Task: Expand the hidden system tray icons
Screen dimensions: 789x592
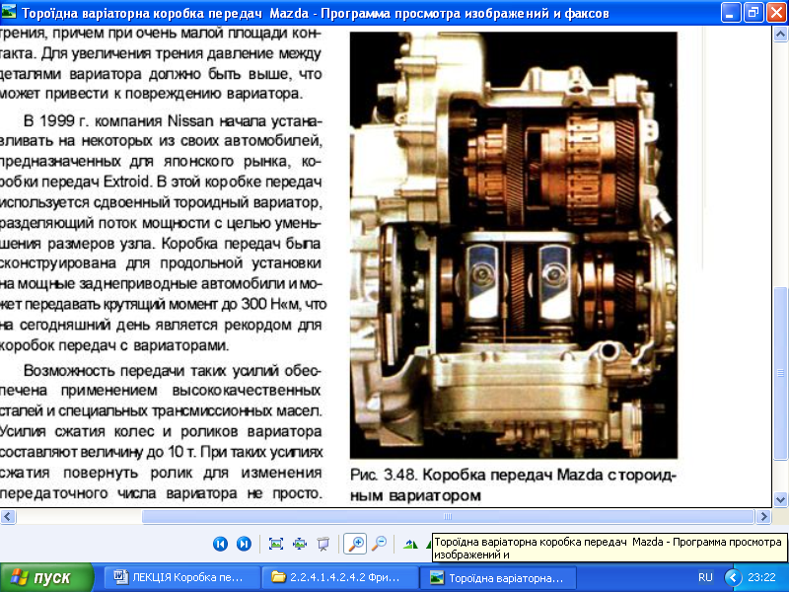Action: (x=733, y=577)
